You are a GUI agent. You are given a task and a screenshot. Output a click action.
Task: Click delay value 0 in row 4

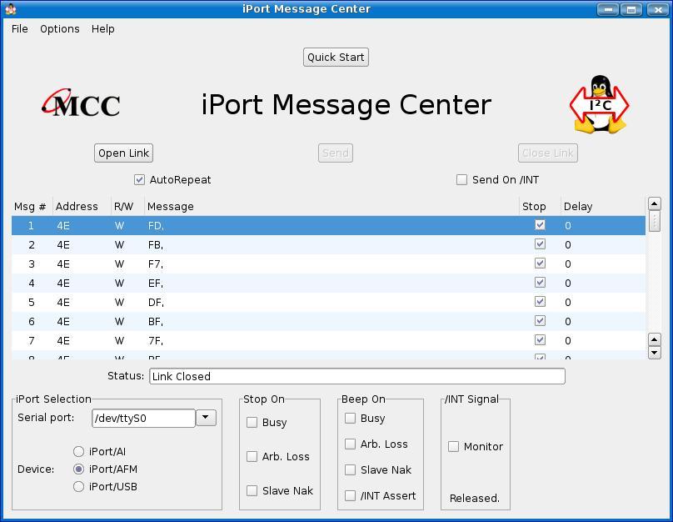pos(568,284)
